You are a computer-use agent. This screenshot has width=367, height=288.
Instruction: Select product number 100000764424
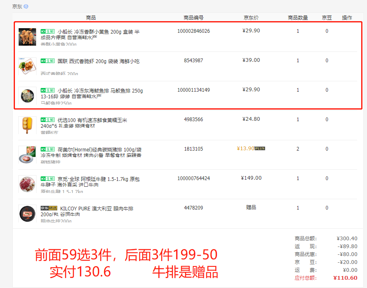194,178
